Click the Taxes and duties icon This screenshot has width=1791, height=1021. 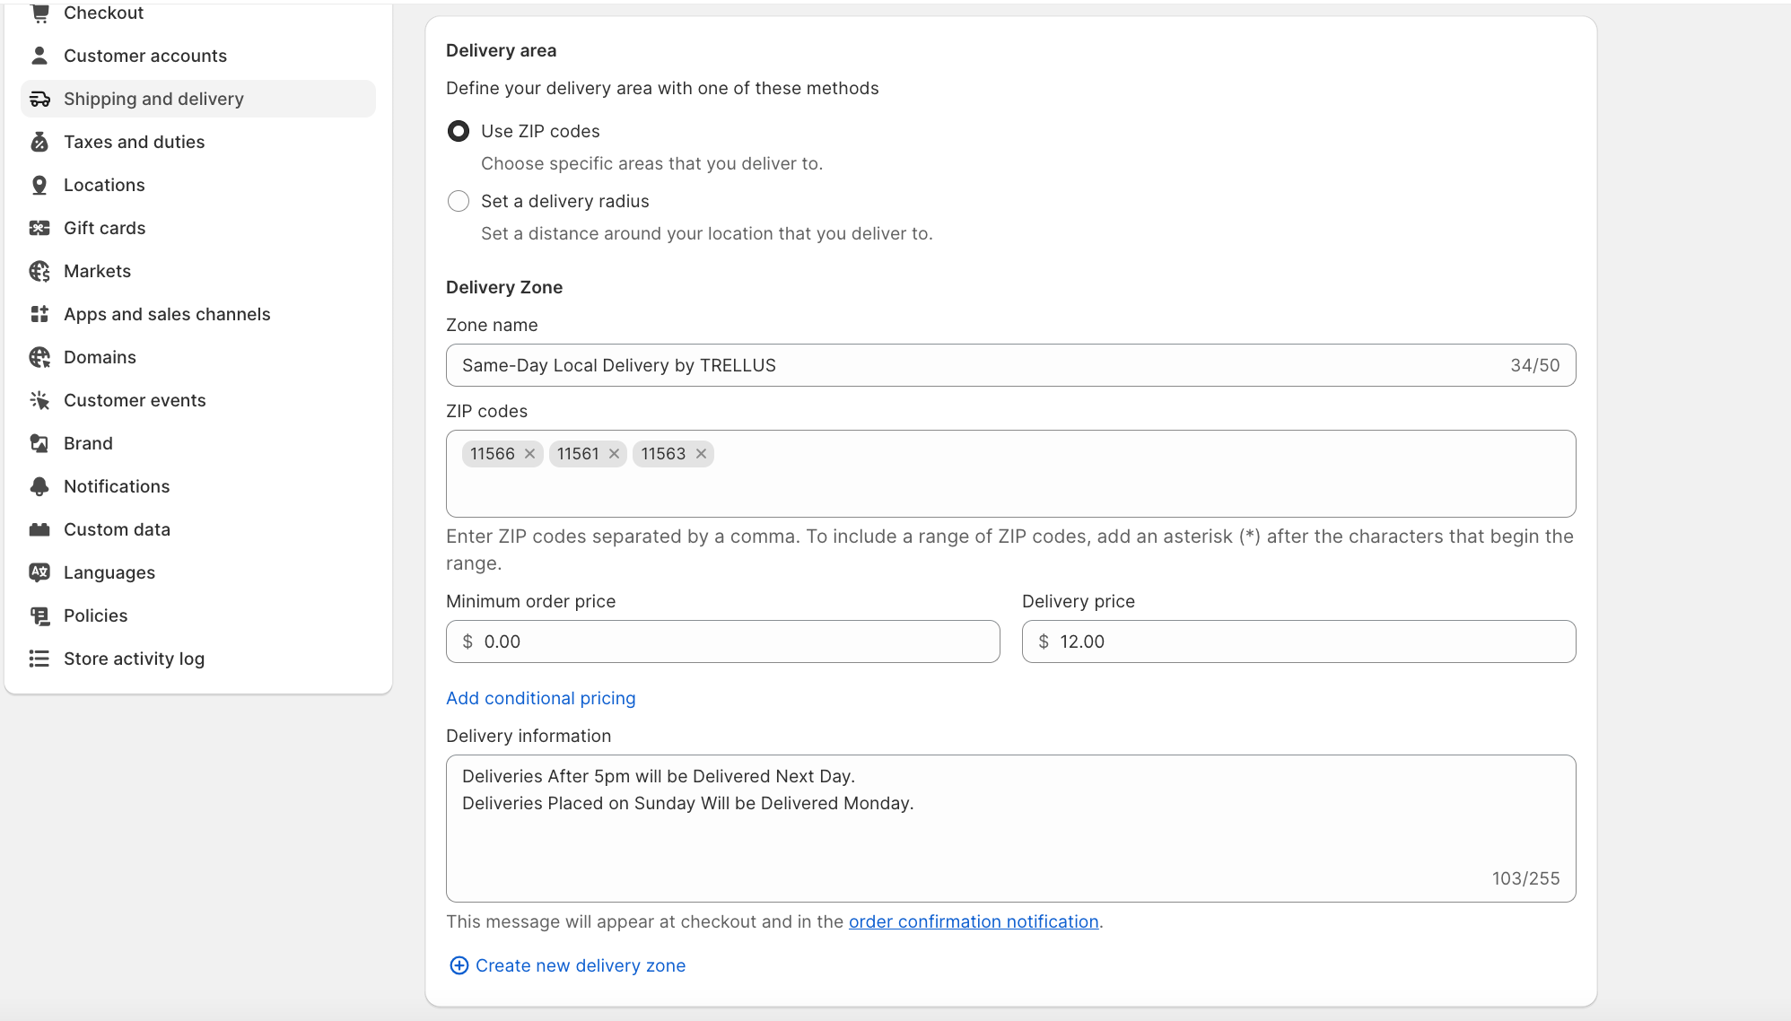coord(39,142)
